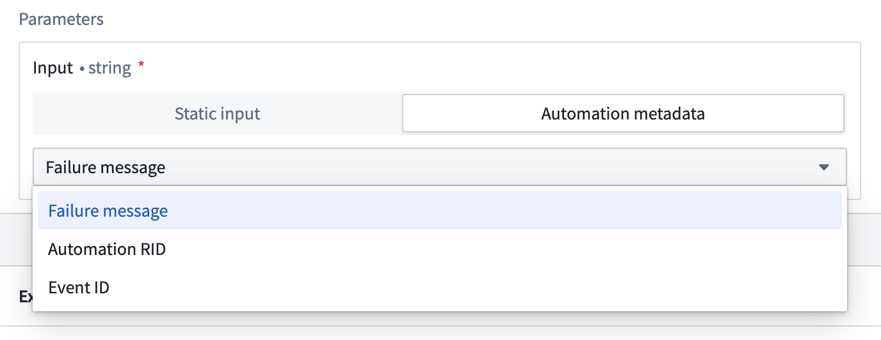881x340 pixels.
Task: Select the Automation metadata option
Action: pyautogui.click(x=622, y=114)
